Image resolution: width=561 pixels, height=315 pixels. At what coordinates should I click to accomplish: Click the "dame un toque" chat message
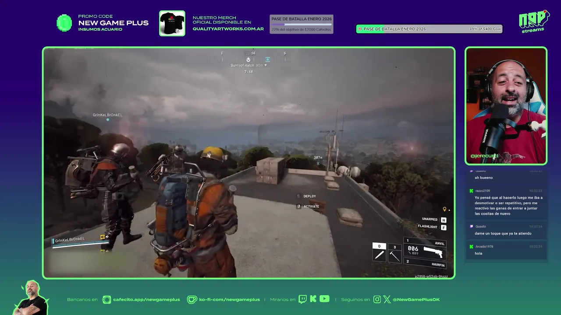coord(503,233)
